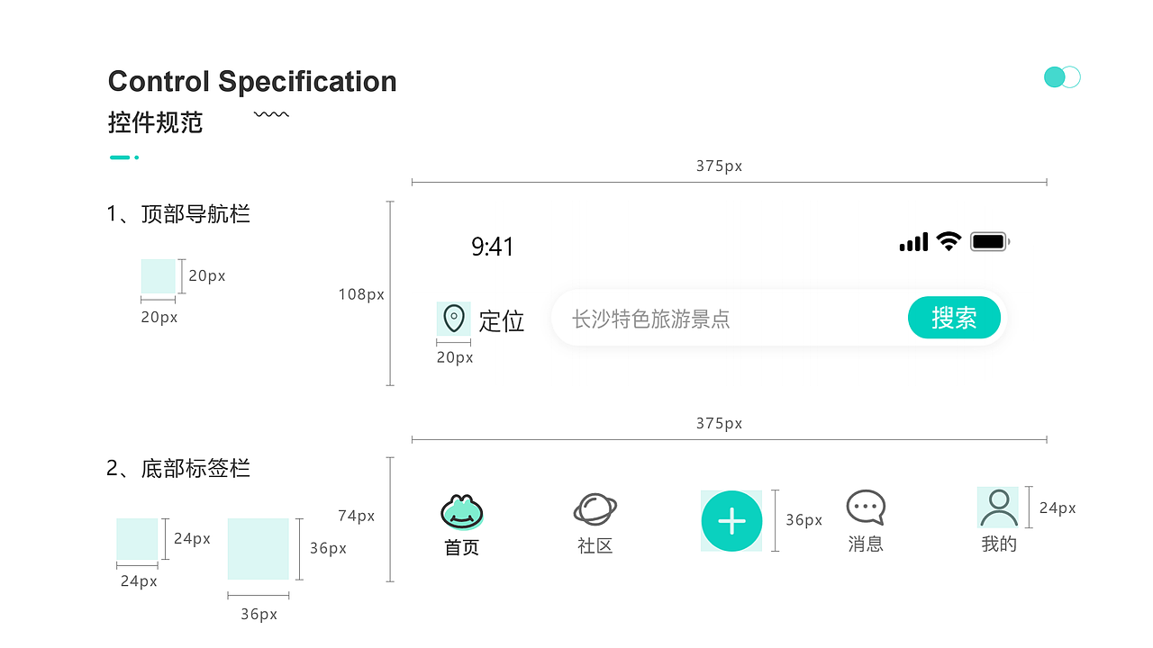Click the Control Specification heading
Screen dimensions: 1153x648
[x=252, y=81]
